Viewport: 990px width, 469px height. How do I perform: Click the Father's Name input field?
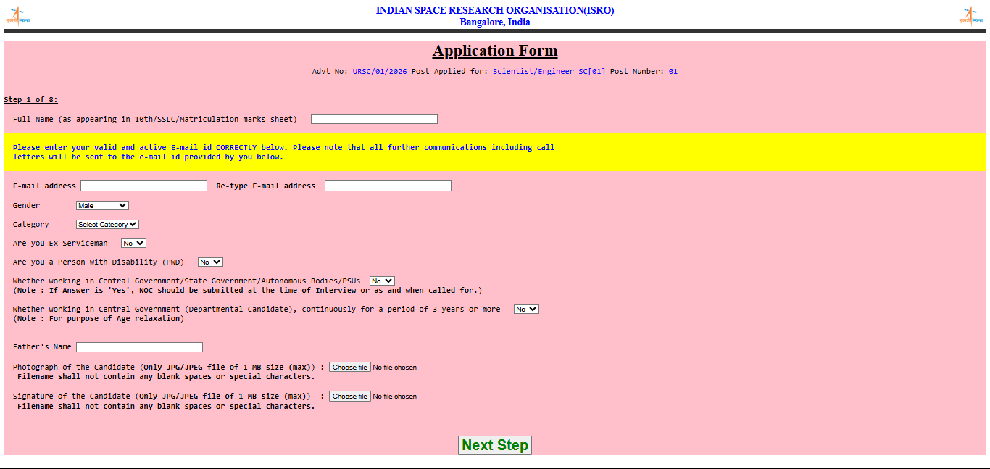coord(139,347)
